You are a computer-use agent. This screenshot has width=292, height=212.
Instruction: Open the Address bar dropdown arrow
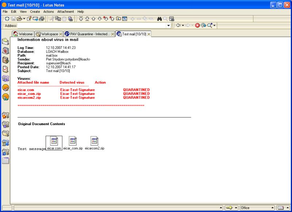169,26
